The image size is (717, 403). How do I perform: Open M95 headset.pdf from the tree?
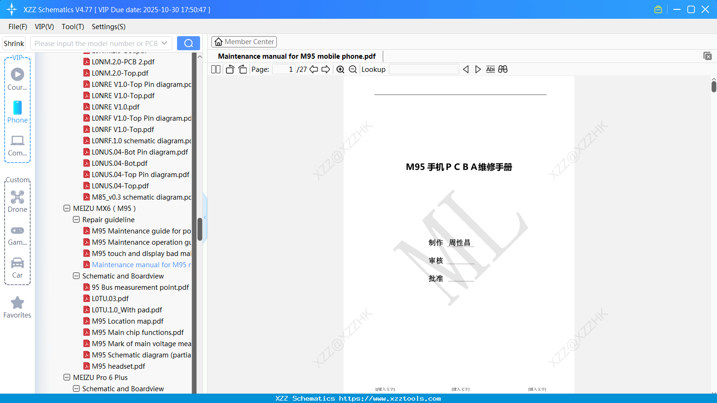(x=118, y=366)
